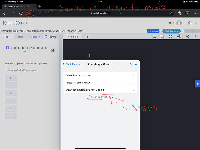
Task: Choose answer option 5
Action: pyautogui.click(x=11, y=116)
